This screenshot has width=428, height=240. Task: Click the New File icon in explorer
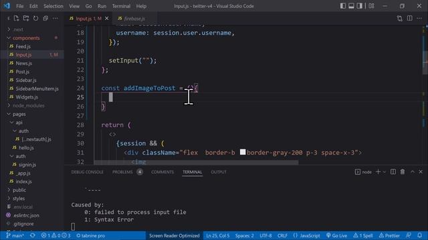pos(16,18)
